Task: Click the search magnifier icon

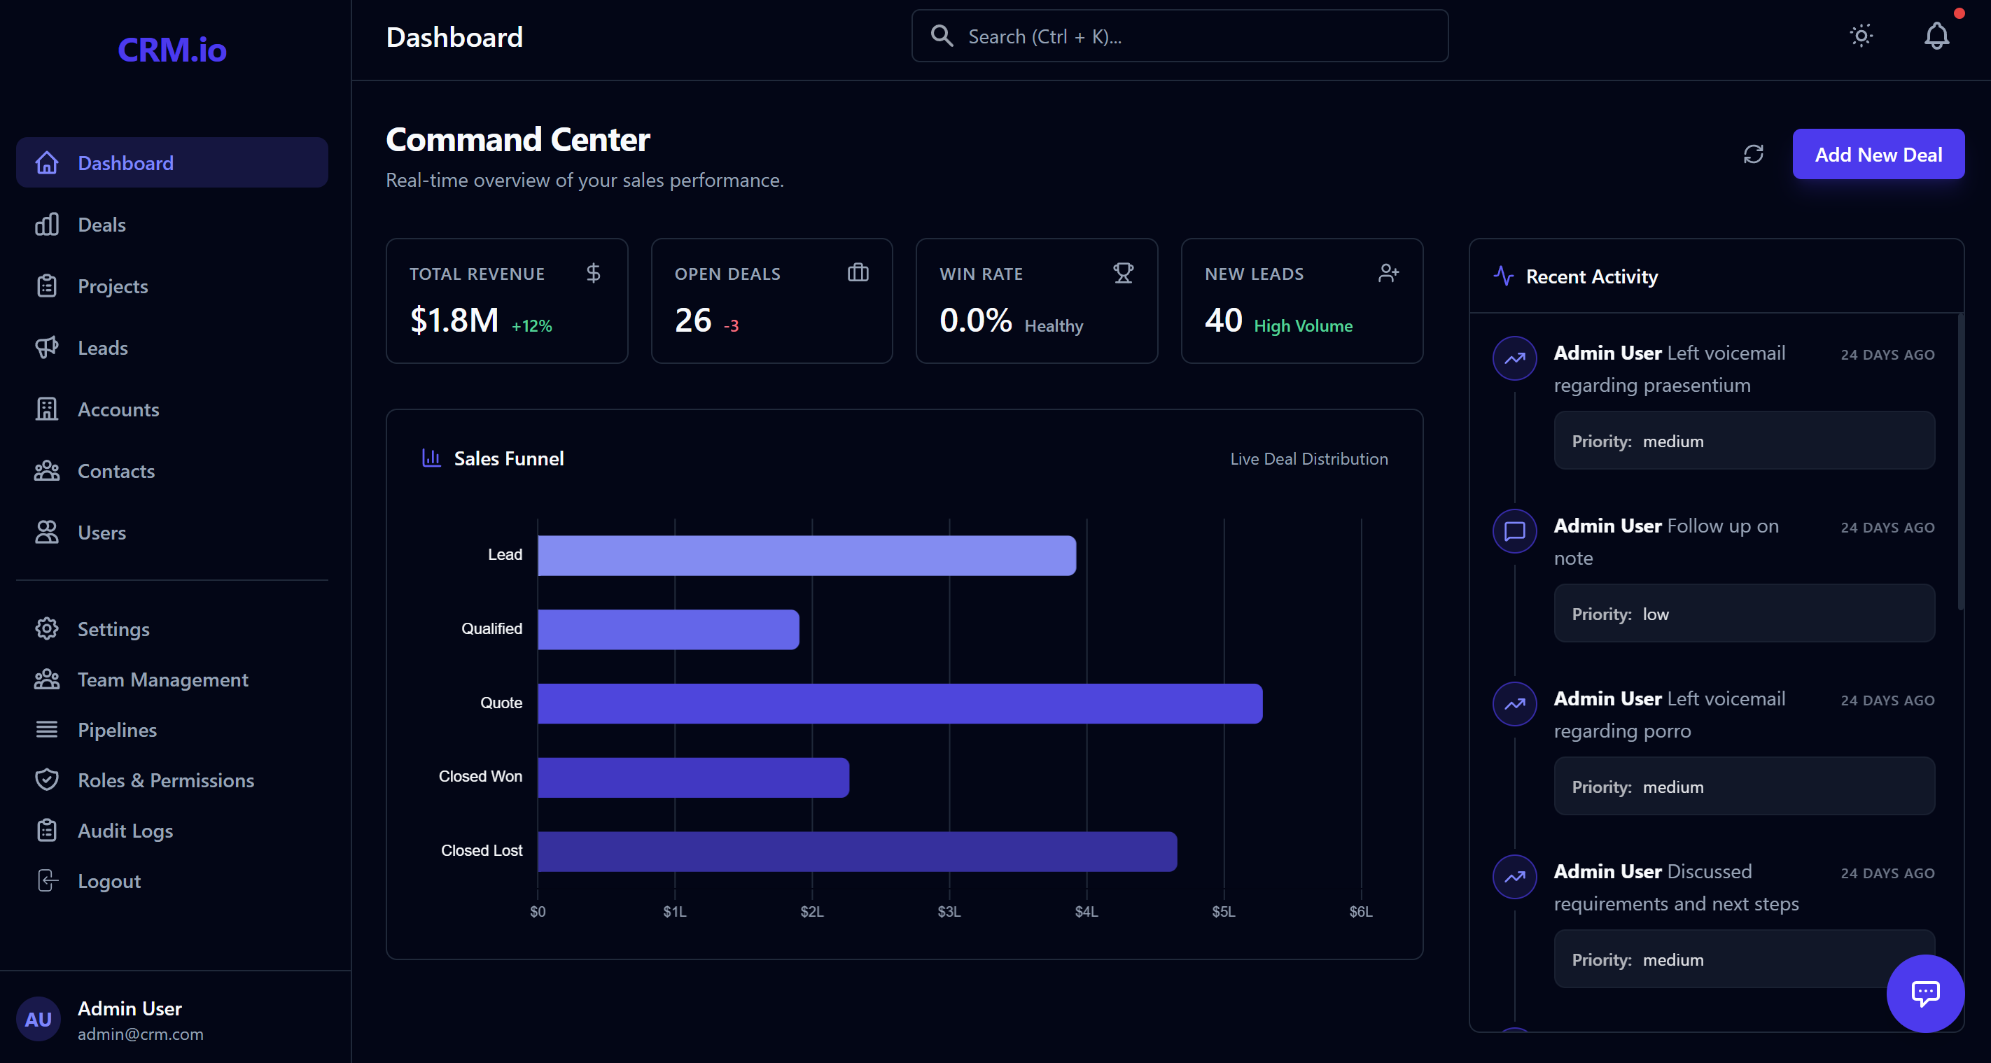Action: coord(942,36)
